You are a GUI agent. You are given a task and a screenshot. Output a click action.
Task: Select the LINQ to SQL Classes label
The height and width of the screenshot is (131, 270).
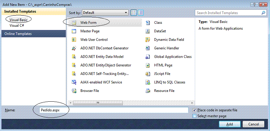(x=170, y=82)
